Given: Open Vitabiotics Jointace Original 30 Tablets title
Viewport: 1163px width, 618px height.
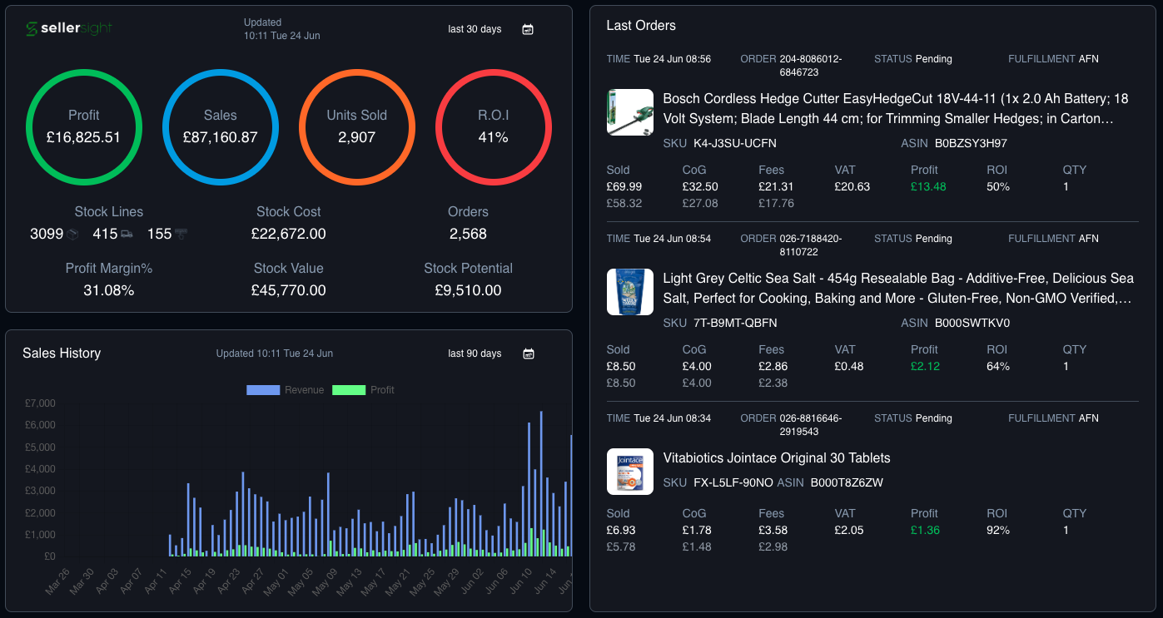Looking at the screenshot, I should click(x=777, y=458).
